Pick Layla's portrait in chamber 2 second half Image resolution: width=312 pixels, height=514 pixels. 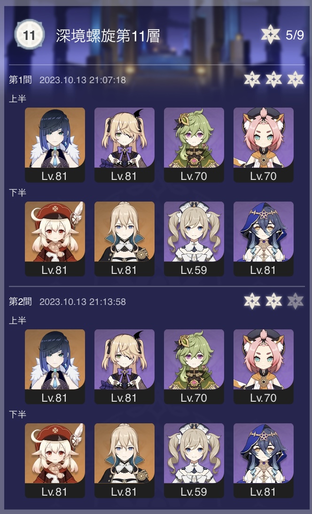263,460
